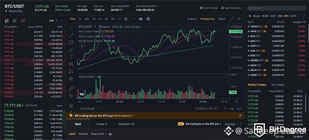Open the 0.01 price grouping dropdown
This screenshot has width=309, height=140.
(x=53, y=21)
